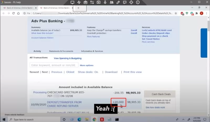Open Google Chrome from Windows taskbar
Image resolution: width=210 pixels, height=122 pixels.
[x=94, y=119]
